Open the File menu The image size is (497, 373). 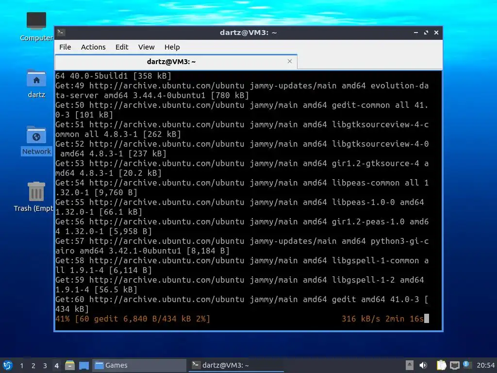coord(65,47)
